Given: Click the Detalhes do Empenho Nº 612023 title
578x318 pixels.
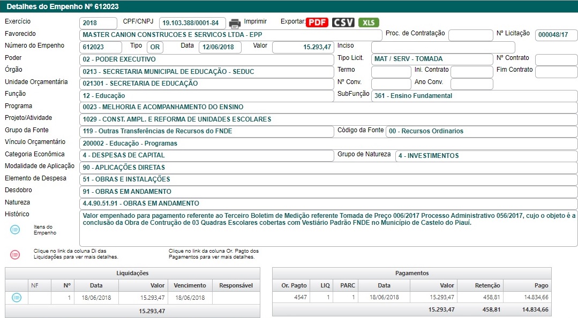Looking at the screenshot, I should tap(62, 6).
